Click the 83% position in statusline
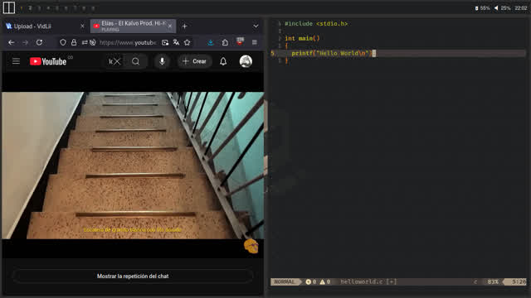Viewport: 531px width, 298px height. 493,281
